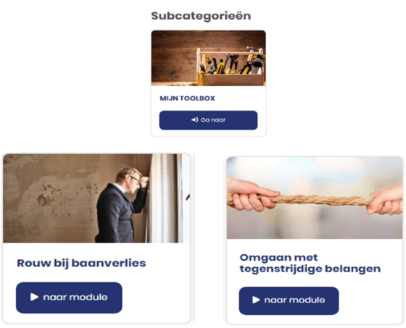
Task: Click the toolbox photo thumbnail
Action: [209, 58]
